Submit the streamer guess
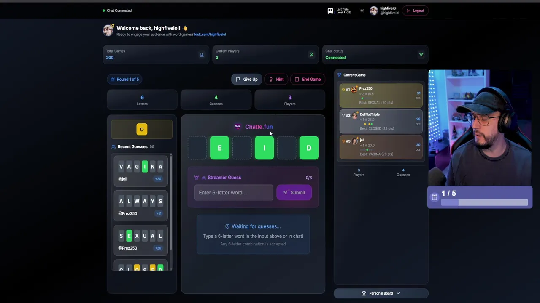The width and height of the screenshot is (540, 303). (x=294, y=193)
